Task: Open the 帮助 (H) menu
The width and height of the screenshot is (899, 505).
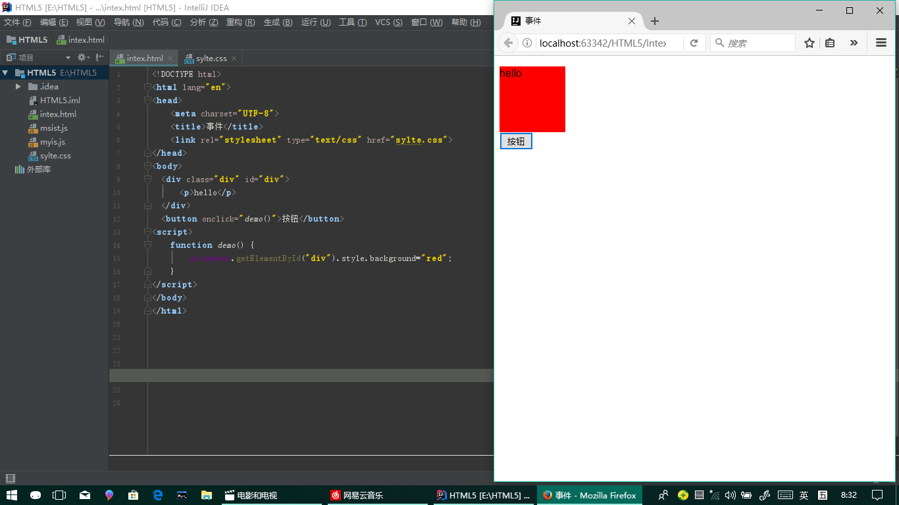Action: tap(466, 22)
